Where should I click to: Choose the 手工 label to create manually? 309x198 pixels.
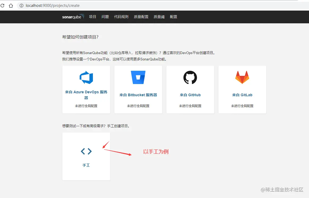[x=86, y=165]
